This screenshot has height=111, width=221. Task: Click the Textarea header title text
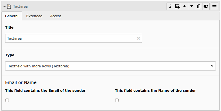[20, 7]
